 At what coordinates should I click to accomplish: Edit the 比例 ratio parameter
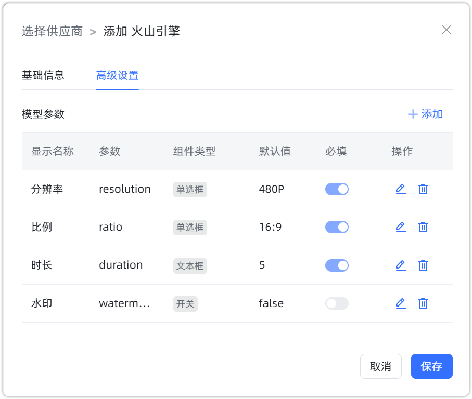[401, 227]
